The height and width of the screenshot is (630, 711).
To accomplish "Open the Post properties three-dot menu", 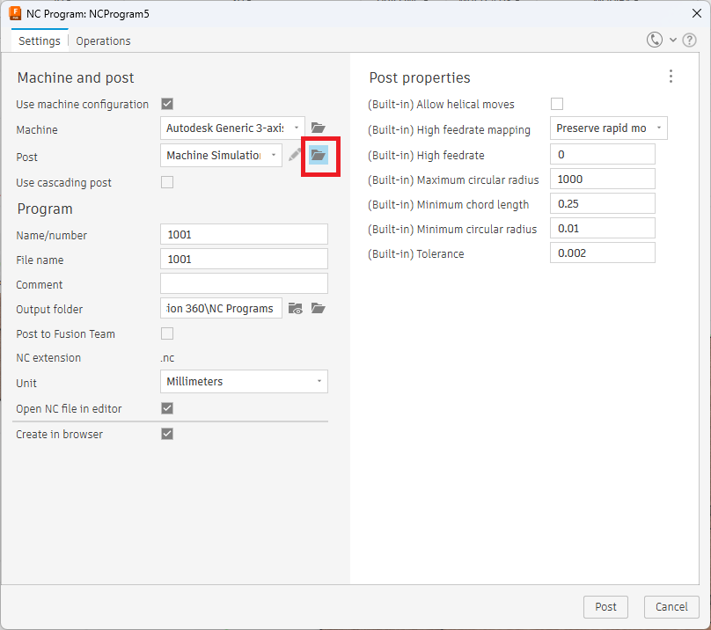I will tap(671, 77).
